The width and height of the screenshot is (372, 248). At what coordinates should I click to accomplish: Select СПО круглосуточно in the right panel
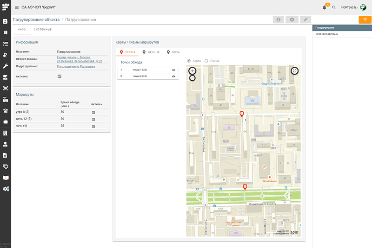pos(327,34)
